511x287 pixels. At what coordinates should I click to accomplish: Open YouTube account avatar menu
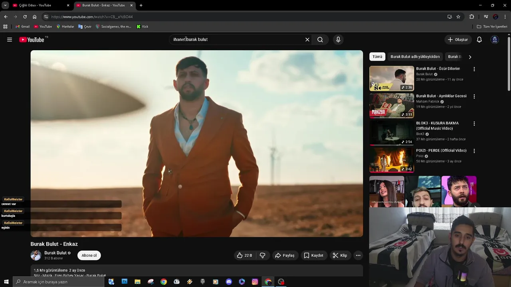pos(495,39)
